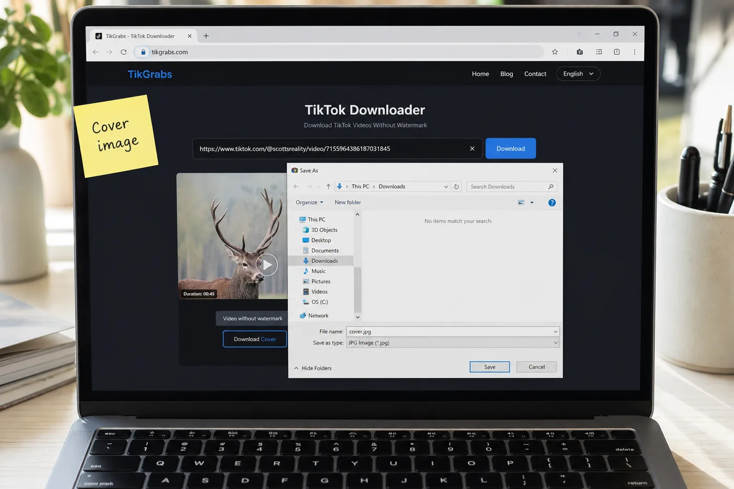Open a new browser tab
Viewport: 734px width, 489px height.
206,36
